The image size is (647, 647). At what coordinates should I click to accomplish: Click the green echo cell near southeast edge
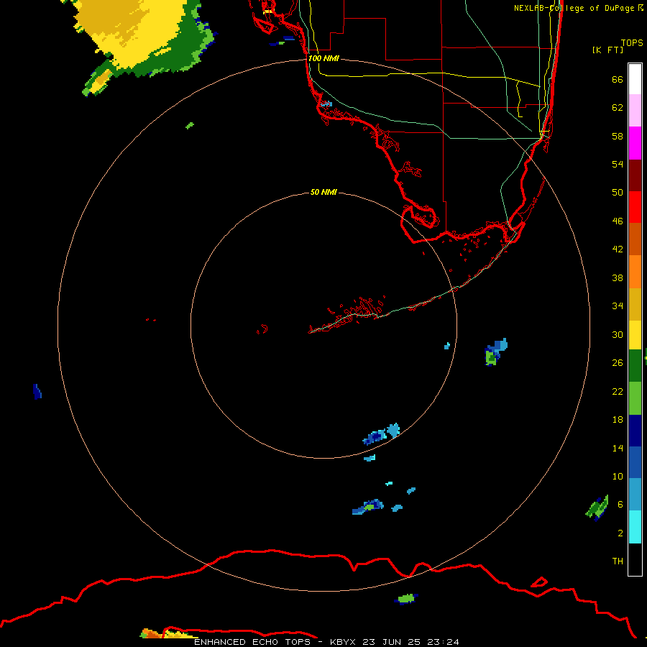(597, 508)
